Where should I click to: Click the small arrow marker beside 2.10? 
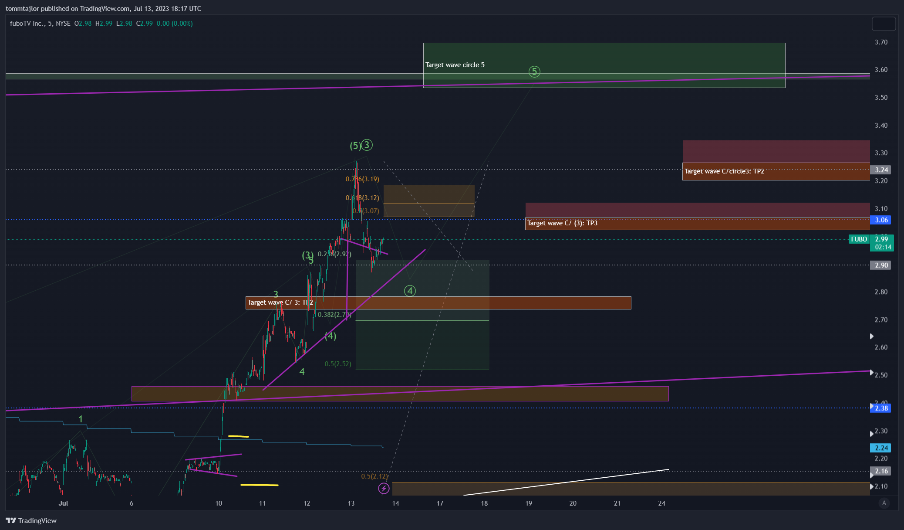[872, 486]
